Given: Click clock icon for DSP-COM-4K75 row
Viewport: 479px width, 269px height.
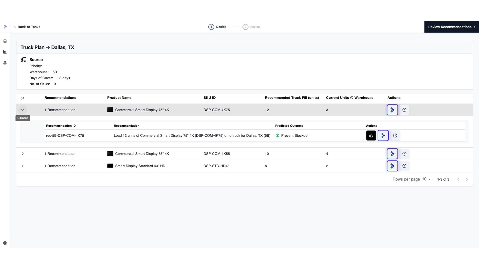Looking at the screenshot, I should [404, 110].
